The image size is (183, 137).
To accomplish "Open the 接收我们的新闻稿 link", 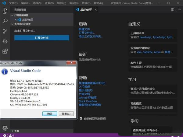I will (x=90, y=105).
